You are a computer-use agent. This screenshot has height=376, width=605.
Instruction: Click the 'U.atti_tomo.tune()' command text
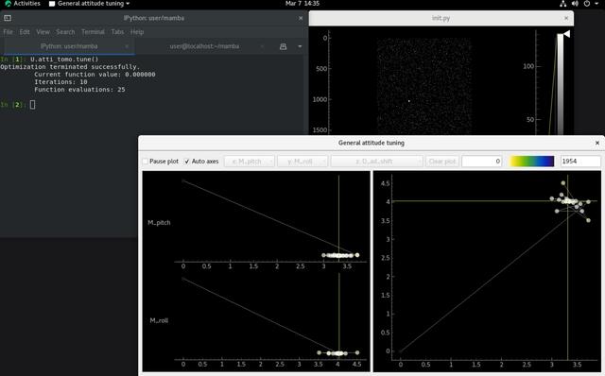64,60
